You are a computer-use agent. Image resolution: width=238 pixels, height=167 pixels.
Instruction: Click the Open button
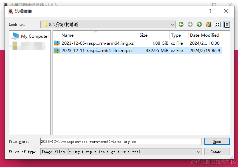click(x=217, y=141)
